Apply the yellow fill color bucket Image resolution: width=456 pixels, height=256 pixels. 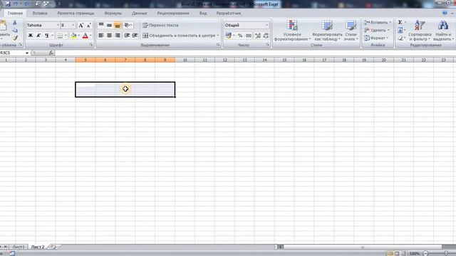[73, 36]
